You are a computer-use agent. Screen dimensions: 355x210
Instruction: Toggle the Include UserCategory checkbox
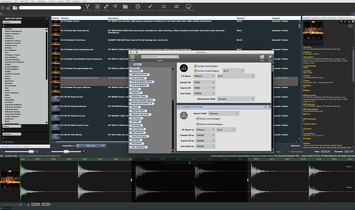click(x=195, y=66)
